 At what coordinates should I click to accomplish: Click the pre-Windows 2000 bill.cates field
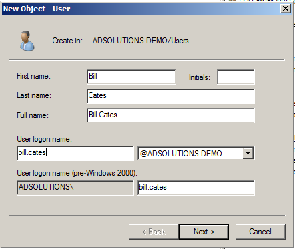[196, 188]
